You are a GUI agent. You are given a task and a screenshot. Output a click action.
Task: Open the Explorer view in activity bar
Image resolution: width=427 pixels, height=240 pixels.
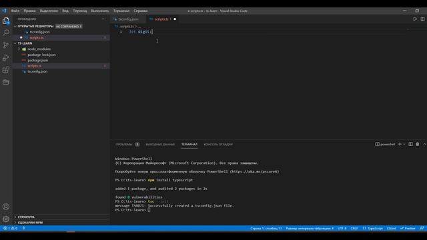click(x=6, y=21)
